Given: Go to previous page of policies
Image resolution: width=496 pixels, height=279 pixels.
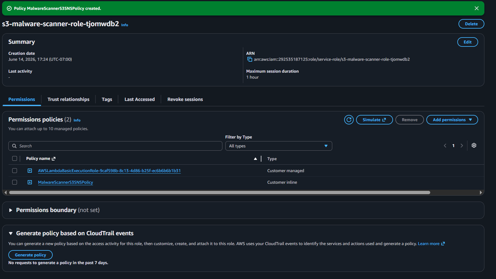Looking at the screenshot, I should tap(445, 146).
